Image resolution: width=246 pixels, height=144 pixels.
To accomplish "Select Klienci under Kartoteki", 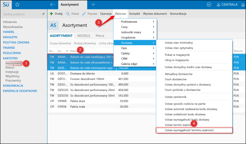I will (10, 67).
